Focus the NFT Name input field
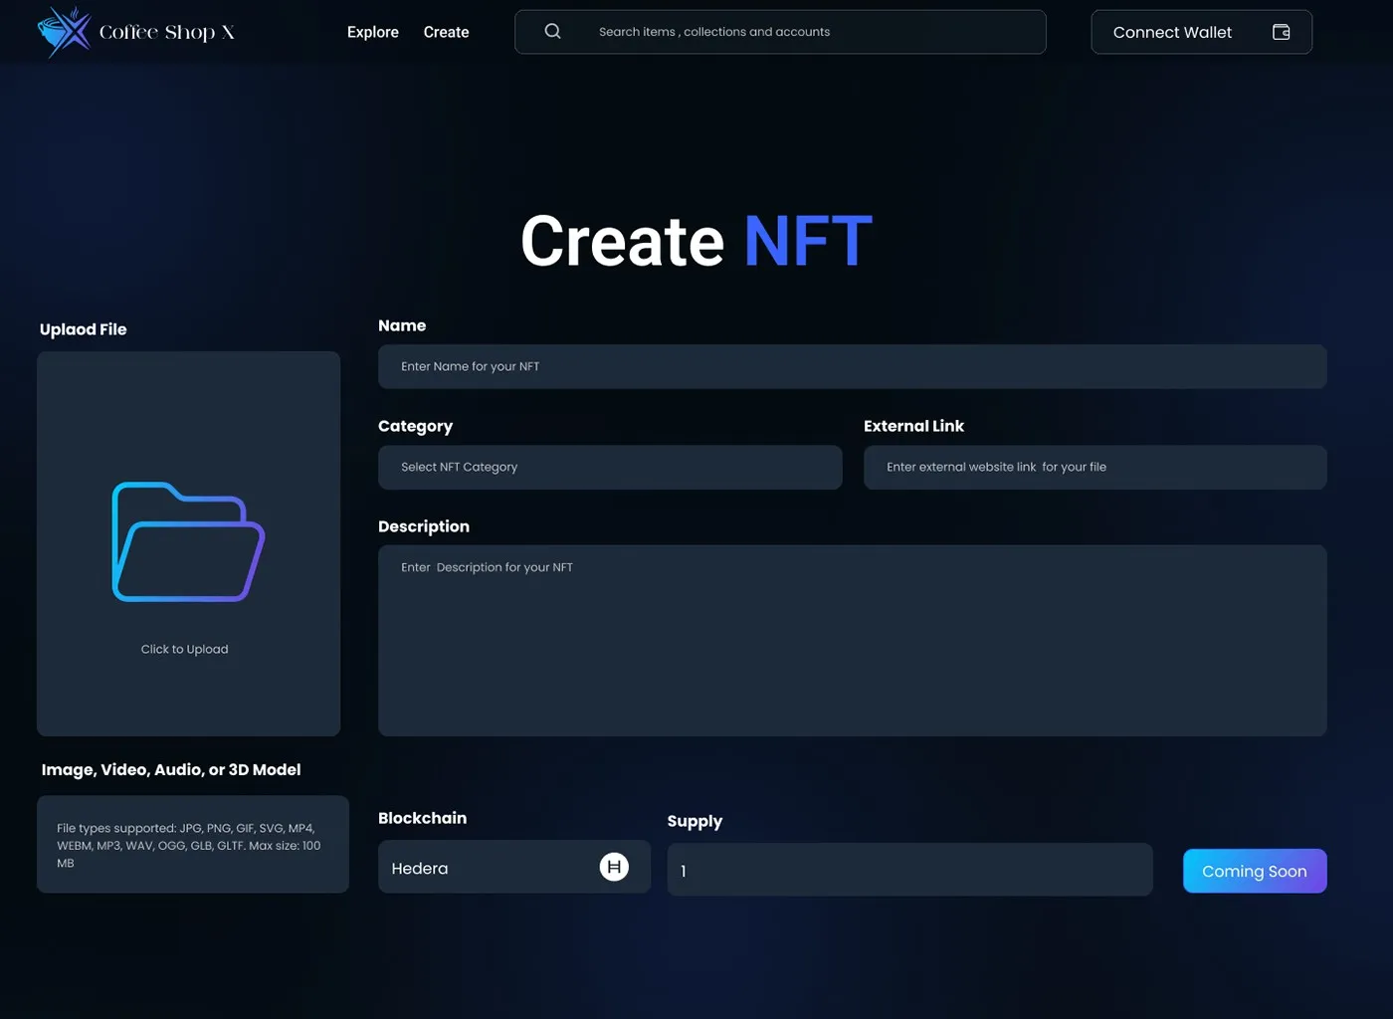The height and width of the screenshot is (1019, 1393). point(852,366)
